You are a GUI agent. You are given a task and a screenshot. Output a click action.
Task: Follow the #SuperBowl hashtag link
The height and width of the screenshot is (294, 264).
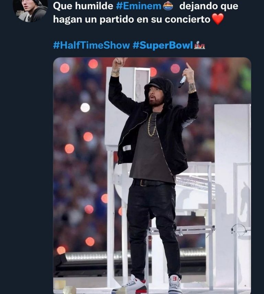(x=163, y=45)
